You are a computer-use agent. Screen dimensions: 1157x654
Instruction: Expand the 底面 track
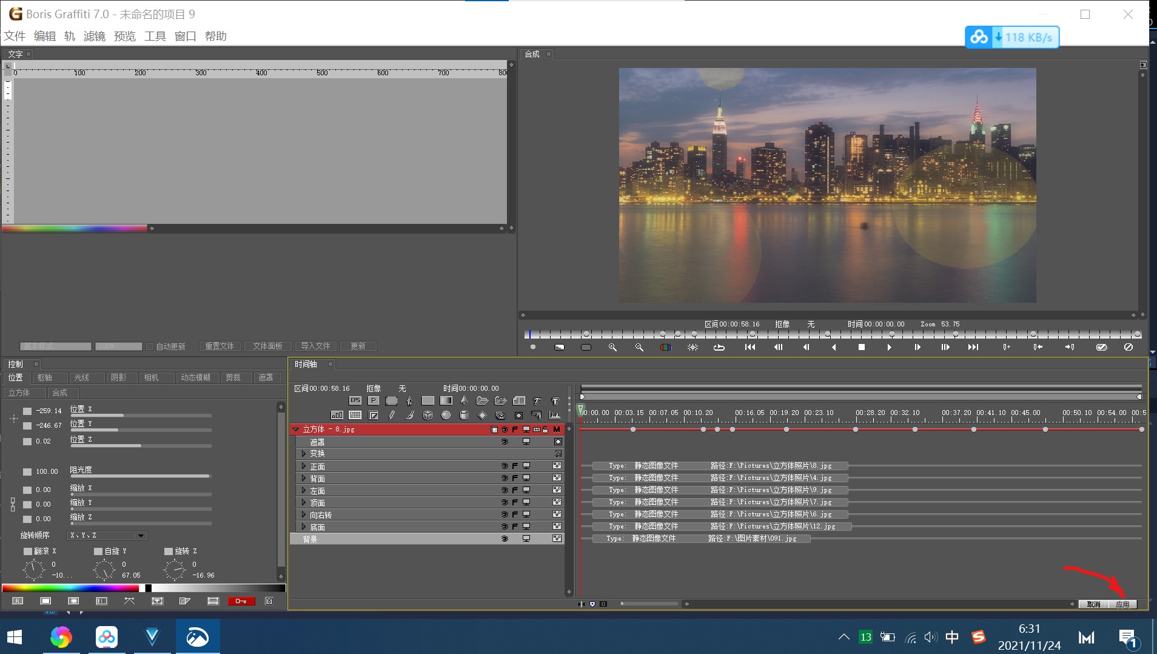[x=304, y=527]
